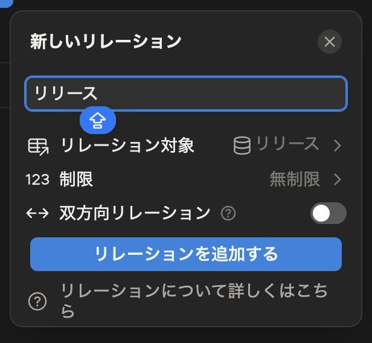This screenshot has width=372, height=343.
Task: Select the リレーション対象 row label
Action: 127,146
